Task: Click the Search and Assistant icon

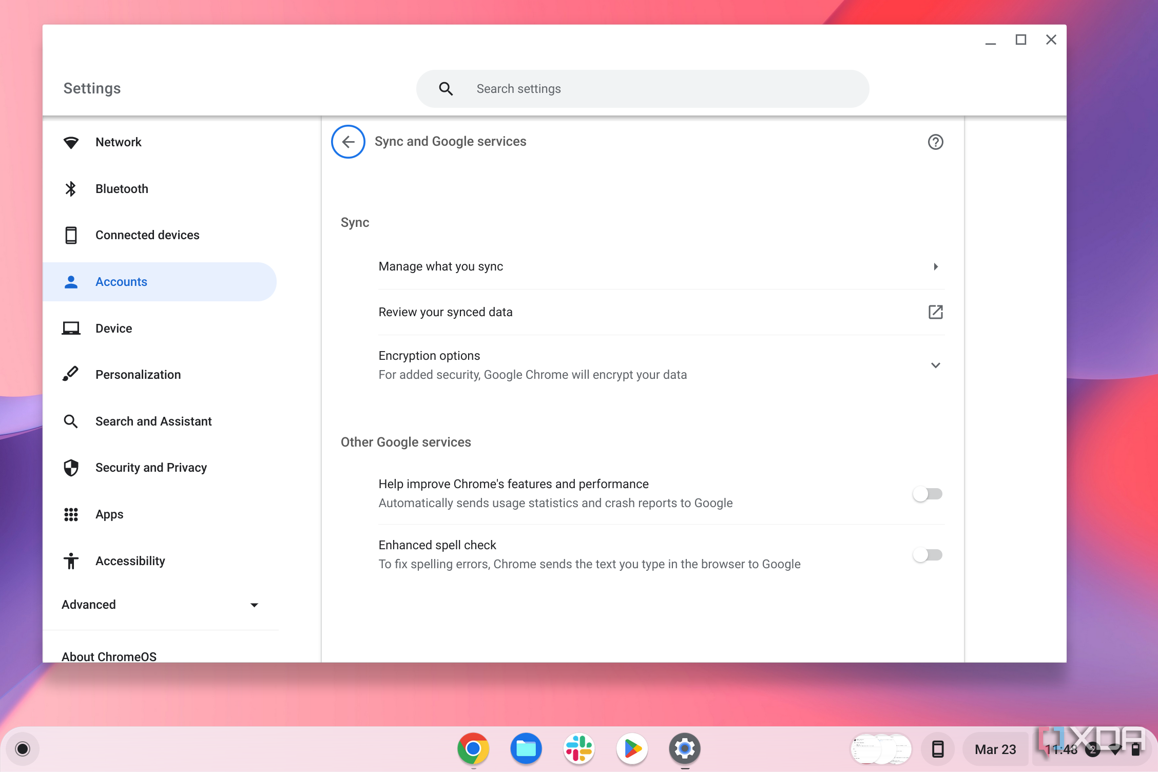Action: [x=71, y=421]
